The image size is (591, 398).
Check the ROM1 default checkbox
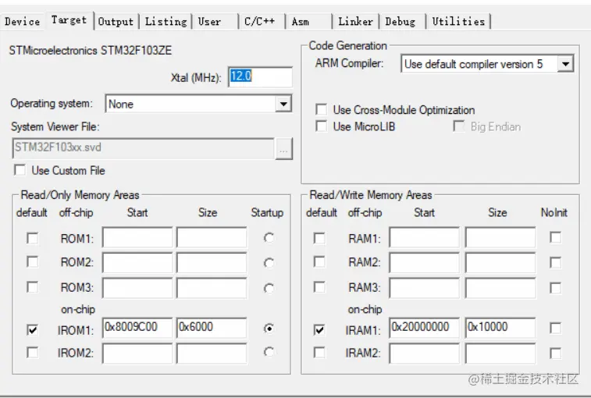[x=33, y=238]
